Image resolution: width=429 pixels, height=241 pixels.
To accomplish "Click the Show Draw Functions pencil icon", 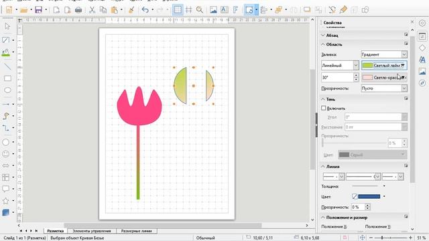I will (343, 10).
